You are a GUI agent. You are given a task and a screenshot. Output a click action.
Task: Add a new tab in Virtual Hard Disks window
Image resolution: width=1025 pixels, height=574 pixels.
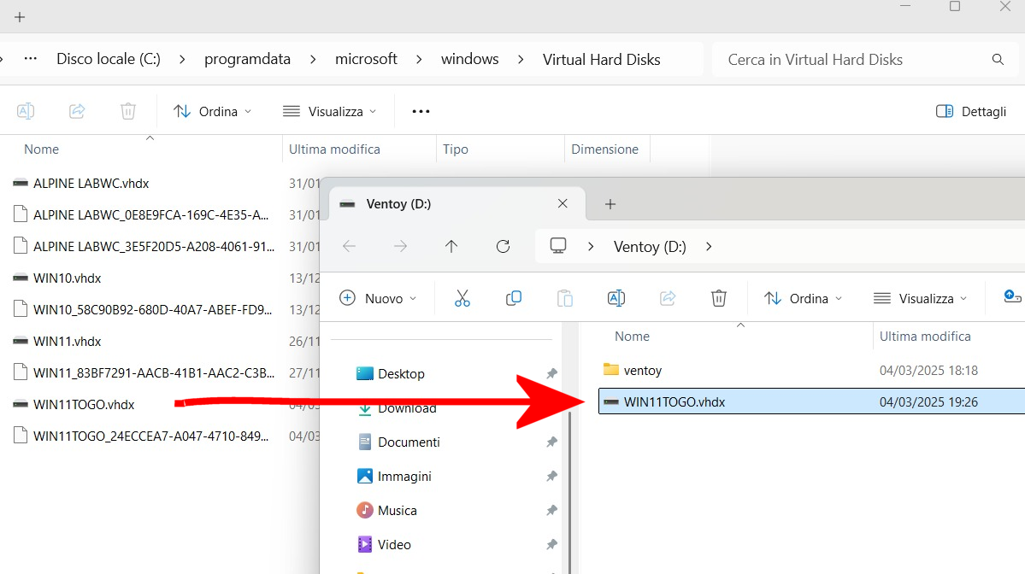(20, 17)
